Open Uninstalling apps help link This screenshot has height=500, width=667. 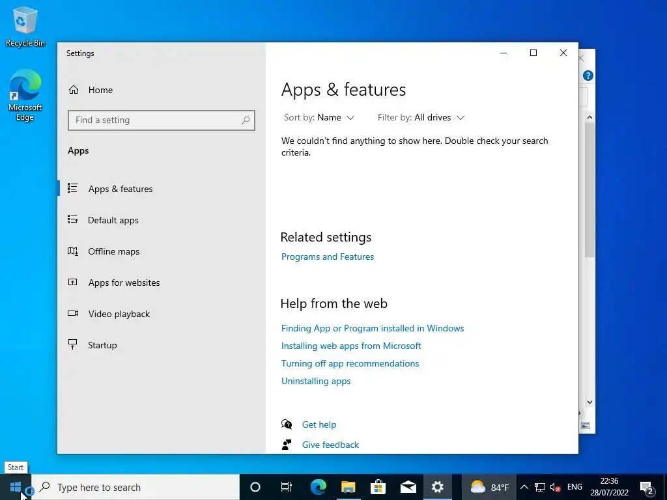(x=316, y=381)
